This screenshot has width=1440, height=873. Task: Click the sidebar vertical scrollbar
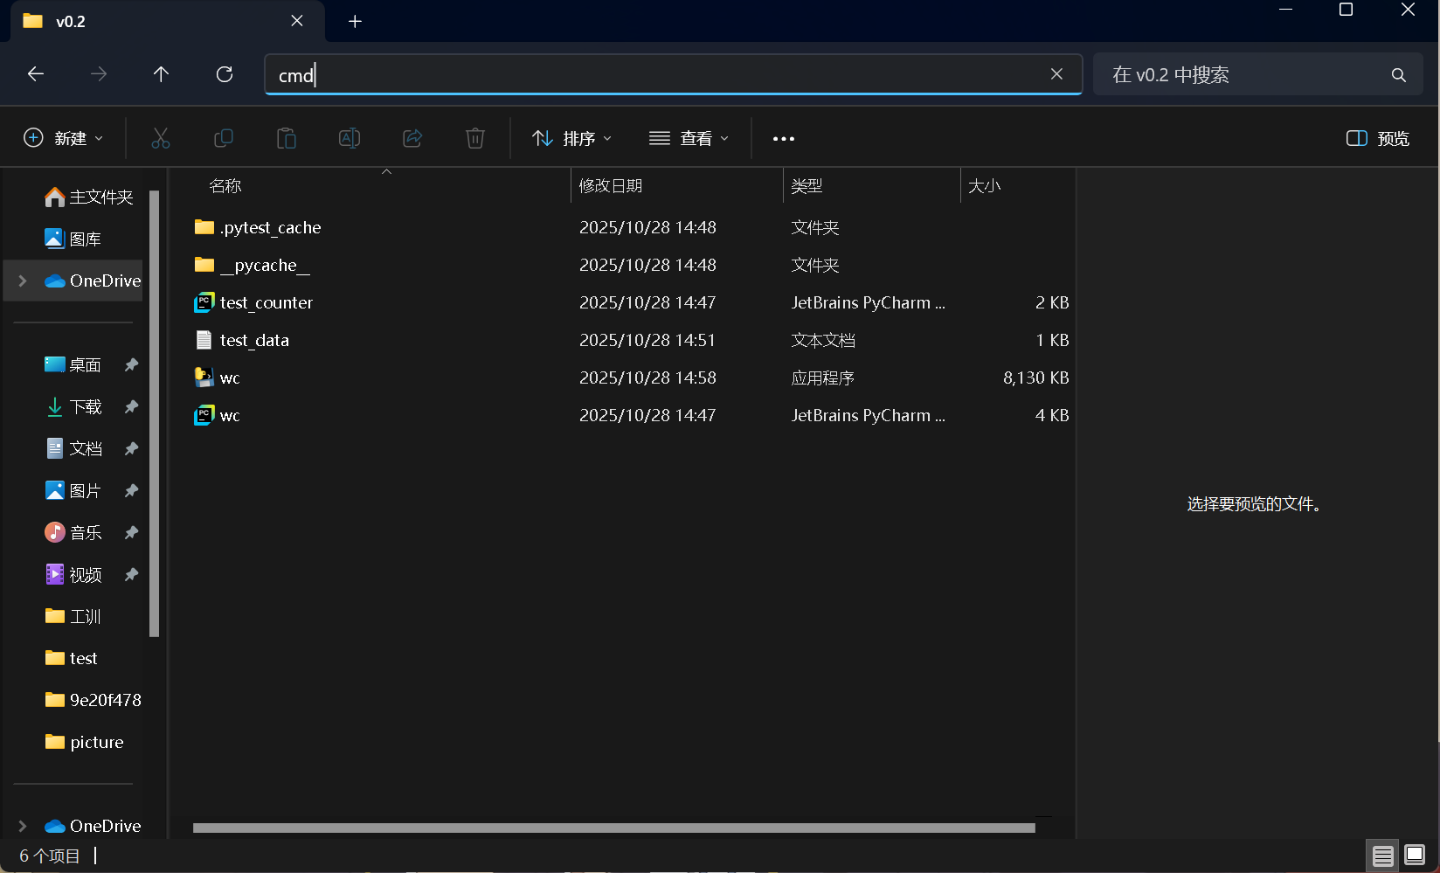[155, 413]
